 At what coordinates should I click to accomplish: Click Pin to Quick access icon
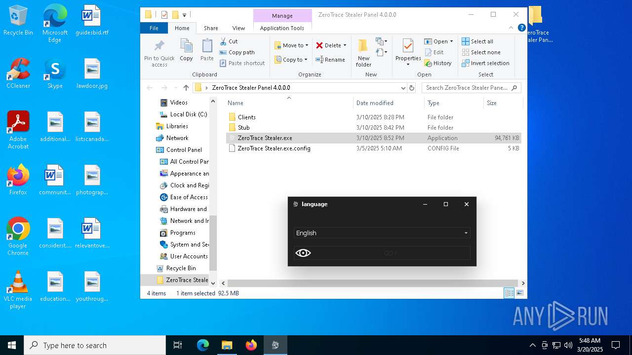coord(159,53)
